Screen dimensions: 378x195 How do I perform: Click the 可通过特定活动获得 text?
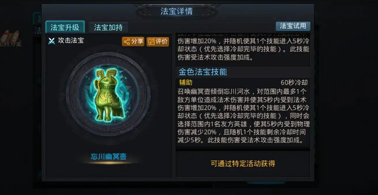[x=243, y=164]
